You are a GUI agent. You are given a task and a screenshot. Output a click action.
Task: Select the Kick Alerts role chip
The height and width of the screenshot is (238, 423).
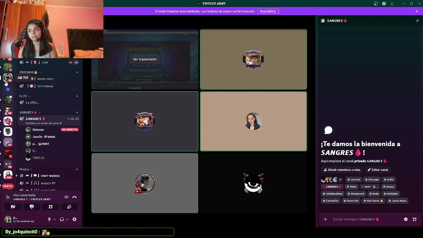(373, 200)
